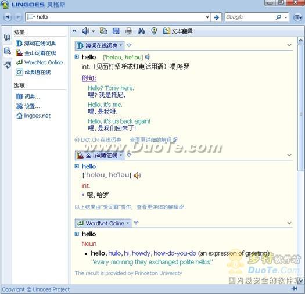
Task: Open 文本翻译 text translation tool
Action: tap(178, 31)
